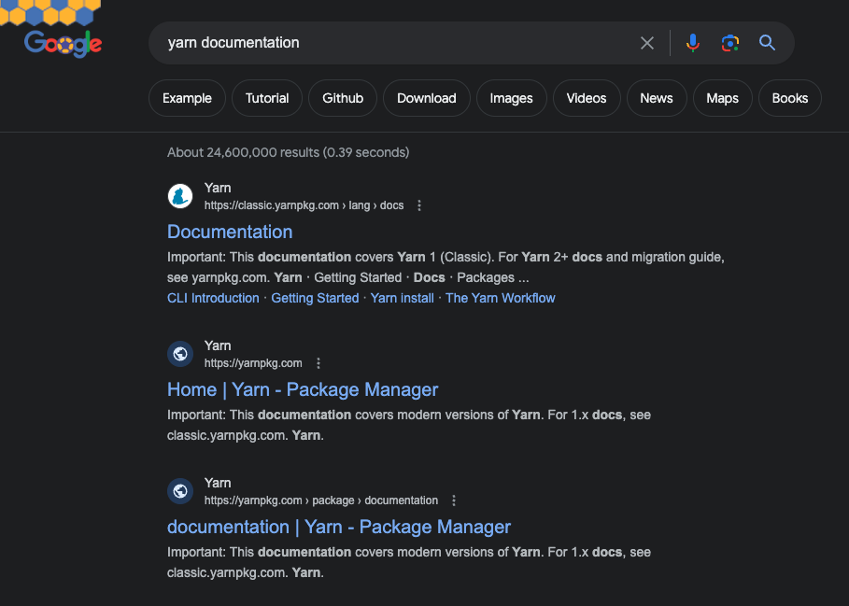Click the yarnpkg.com › package › documentation URL

[321, 500]
